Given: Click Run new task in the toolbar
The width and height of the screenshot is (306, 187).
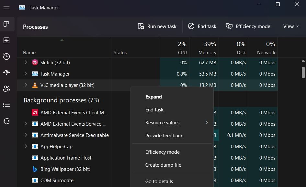Looking at the screenshot, I should click(157, 26).
